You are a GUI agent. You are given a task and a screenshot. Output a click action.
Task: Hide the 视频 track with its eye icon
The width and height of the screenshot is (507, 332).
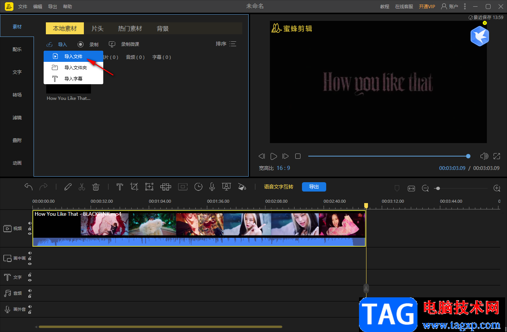30,234
